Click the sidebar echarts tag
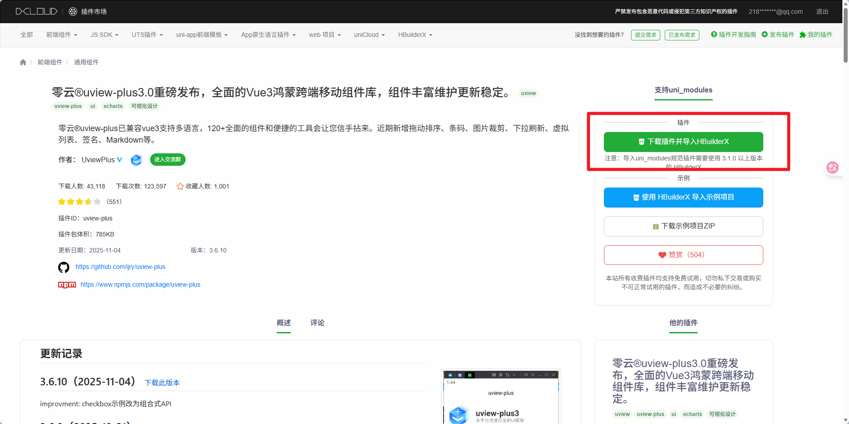Viewport: 849px width, 424px height. point(693,414)
